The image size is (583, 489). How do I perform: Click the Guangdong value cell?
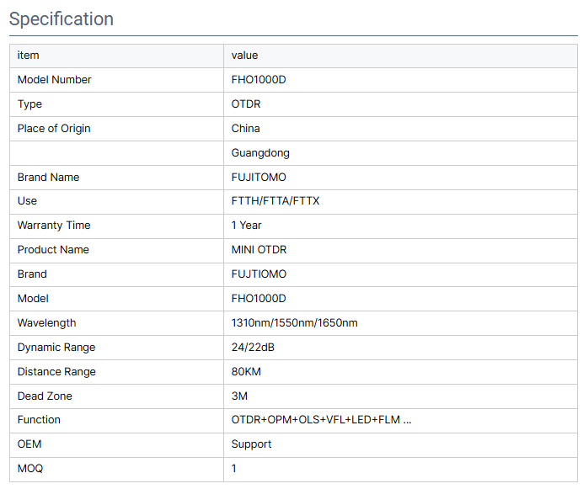point(400,152)
